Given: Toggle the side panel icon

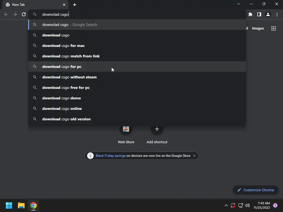Looking at the screenshot, I should click(259, 14).
